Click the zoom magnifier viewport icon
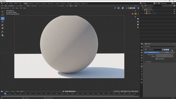176x99 pixels. [x=138, y=19]
